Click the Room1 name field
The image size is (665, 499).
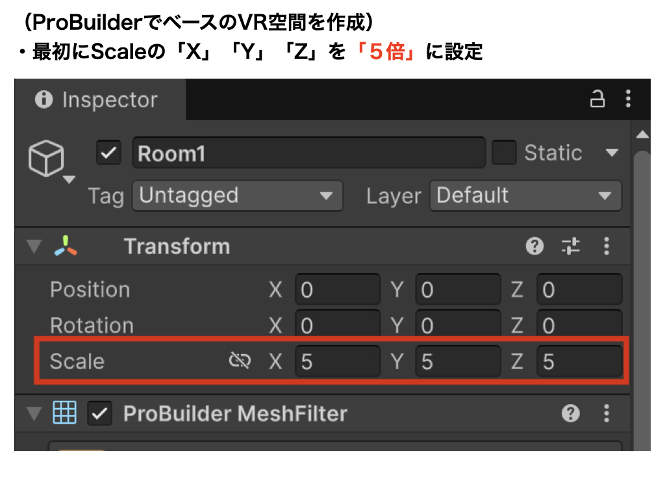308,153
